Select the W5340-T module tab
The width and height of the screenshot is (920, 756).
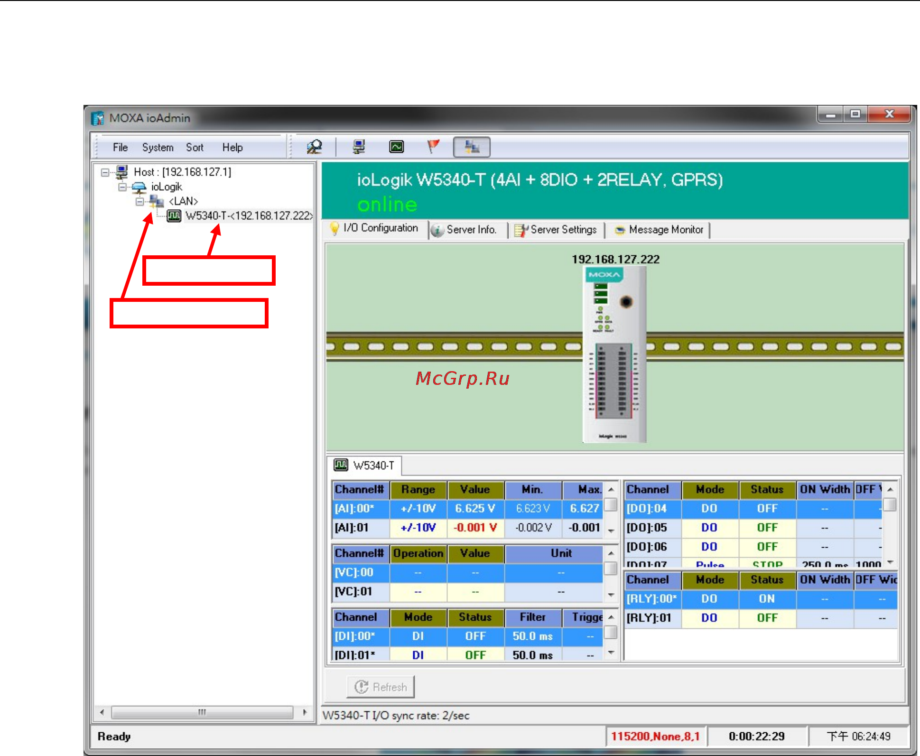pos(364,465)
